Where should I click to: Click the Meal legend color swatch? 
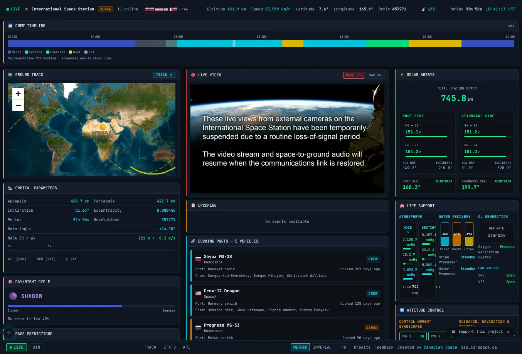tap(71, 52)
